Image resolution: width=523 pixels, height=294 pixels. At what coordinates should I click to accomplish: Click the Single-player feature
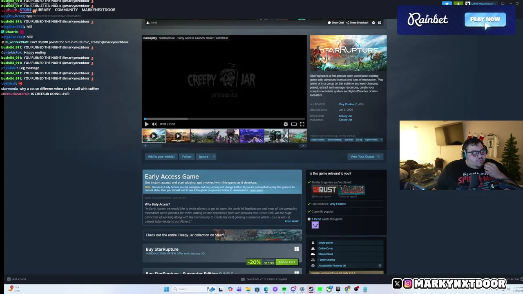pyautogui.click(x=325, y=243)
